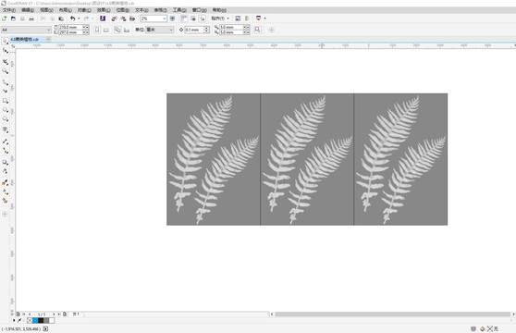The height and width of the screenshot is (333, 516).
Task: Click the Undo arrow icon
Action: pyautogui.click(x=73, y=18)
